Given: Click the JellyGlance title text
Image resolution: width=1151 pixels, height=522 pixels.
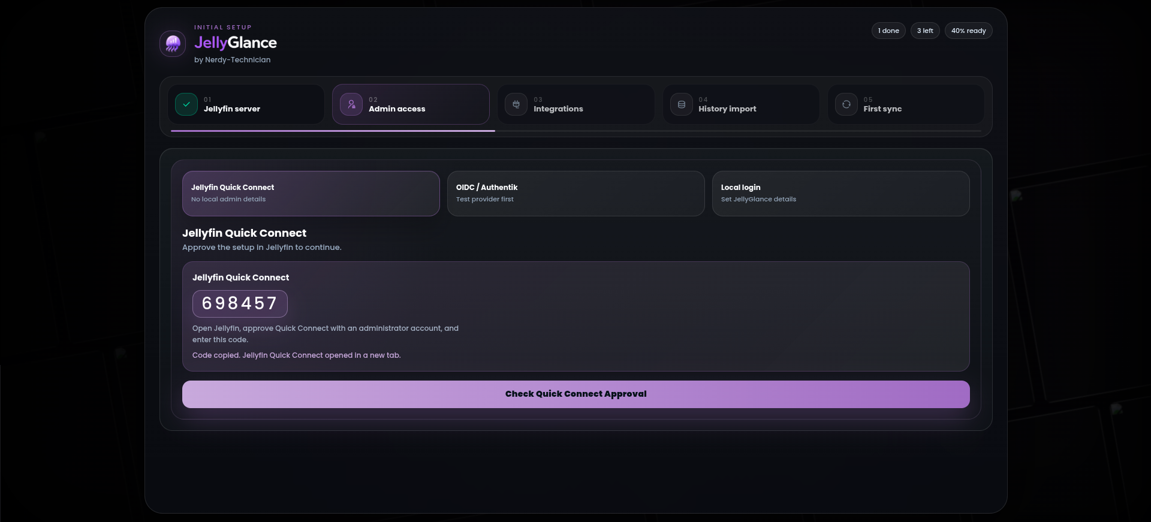Looking at the screenshot, I should tap(236, 43).
